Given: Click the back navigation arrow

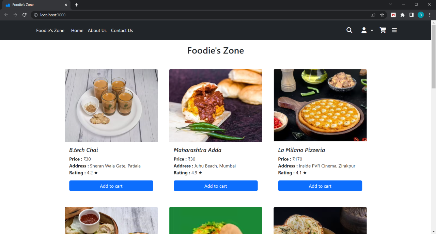Looking at the screenshot, I should pos(6,15).
